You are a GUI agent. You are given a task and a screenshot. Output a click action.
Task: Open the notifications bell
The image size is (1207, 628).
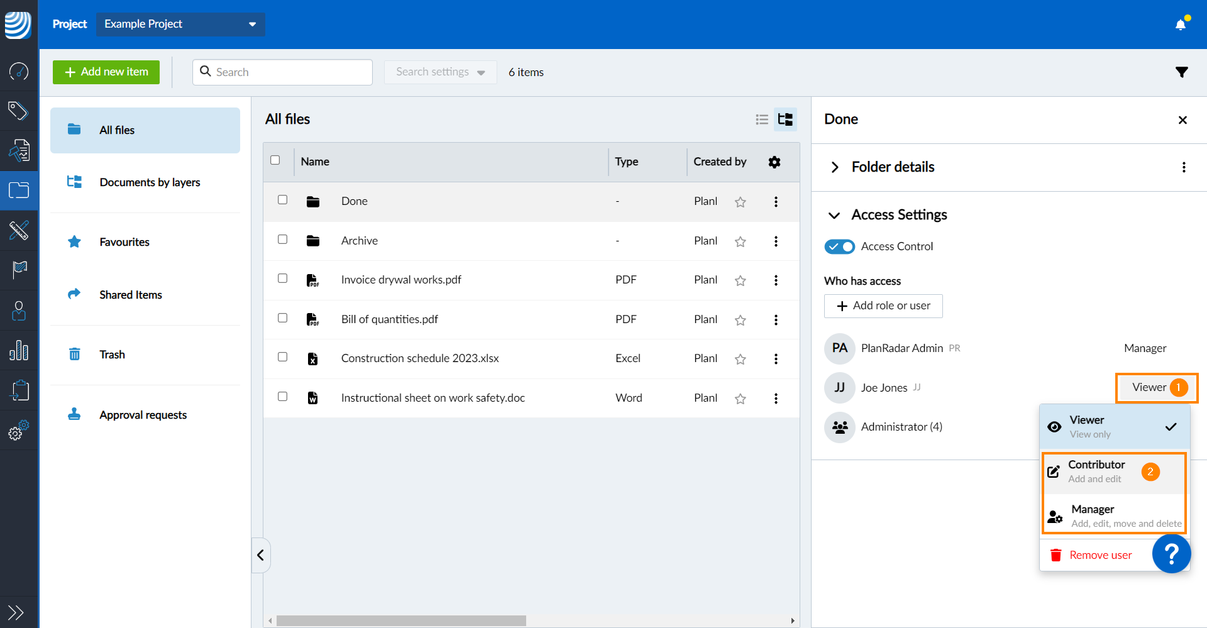[x=1181, y=25]
